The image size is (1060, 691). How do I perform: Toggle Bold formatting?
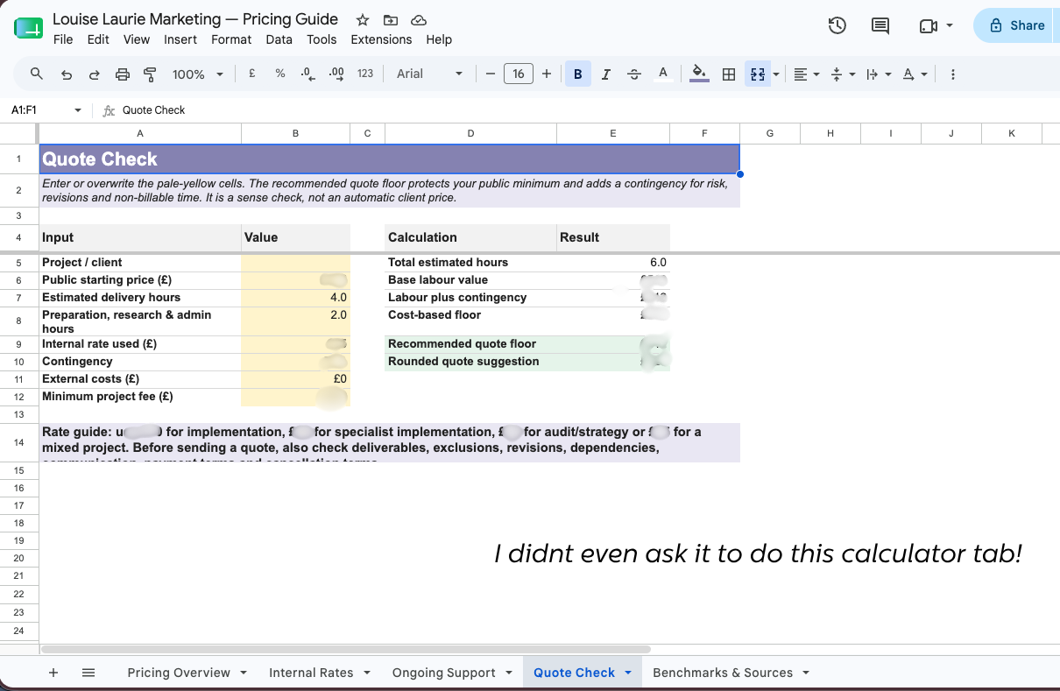tap(578, 74)
